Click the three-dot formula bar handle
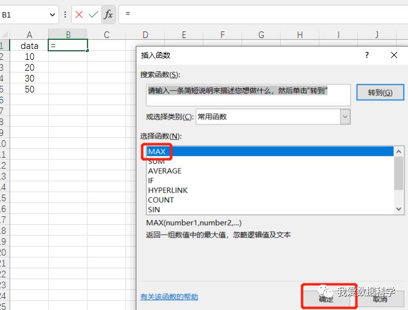The width and height of the screenshot is (408, 310). (65, 15)
